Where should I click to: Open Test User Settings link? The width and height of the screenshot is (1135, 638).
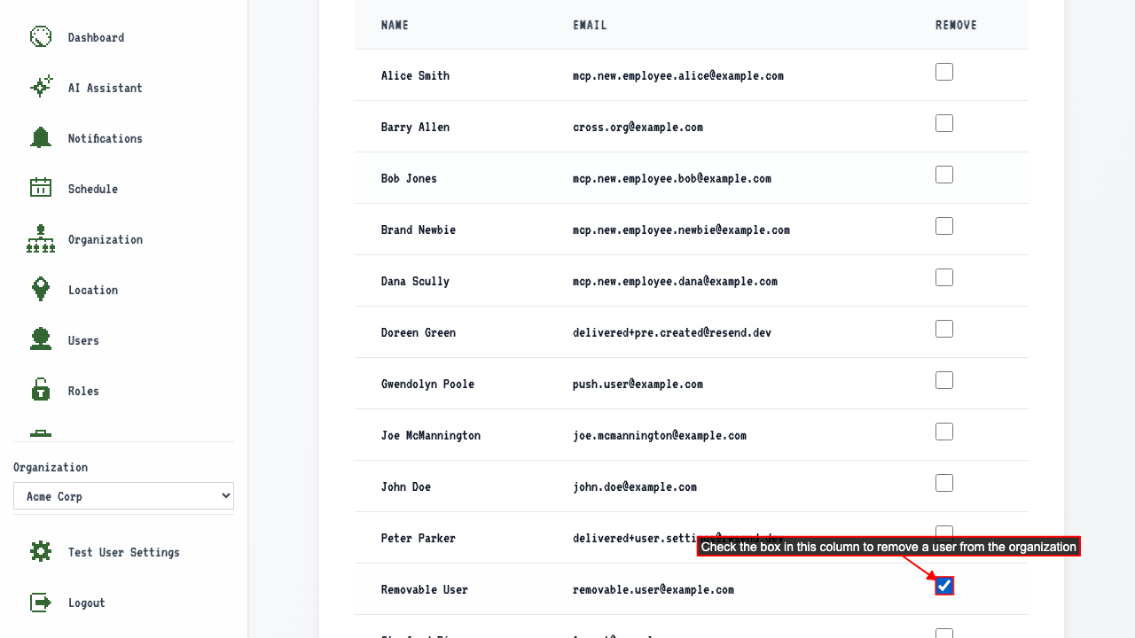click(x=124, y=552)
